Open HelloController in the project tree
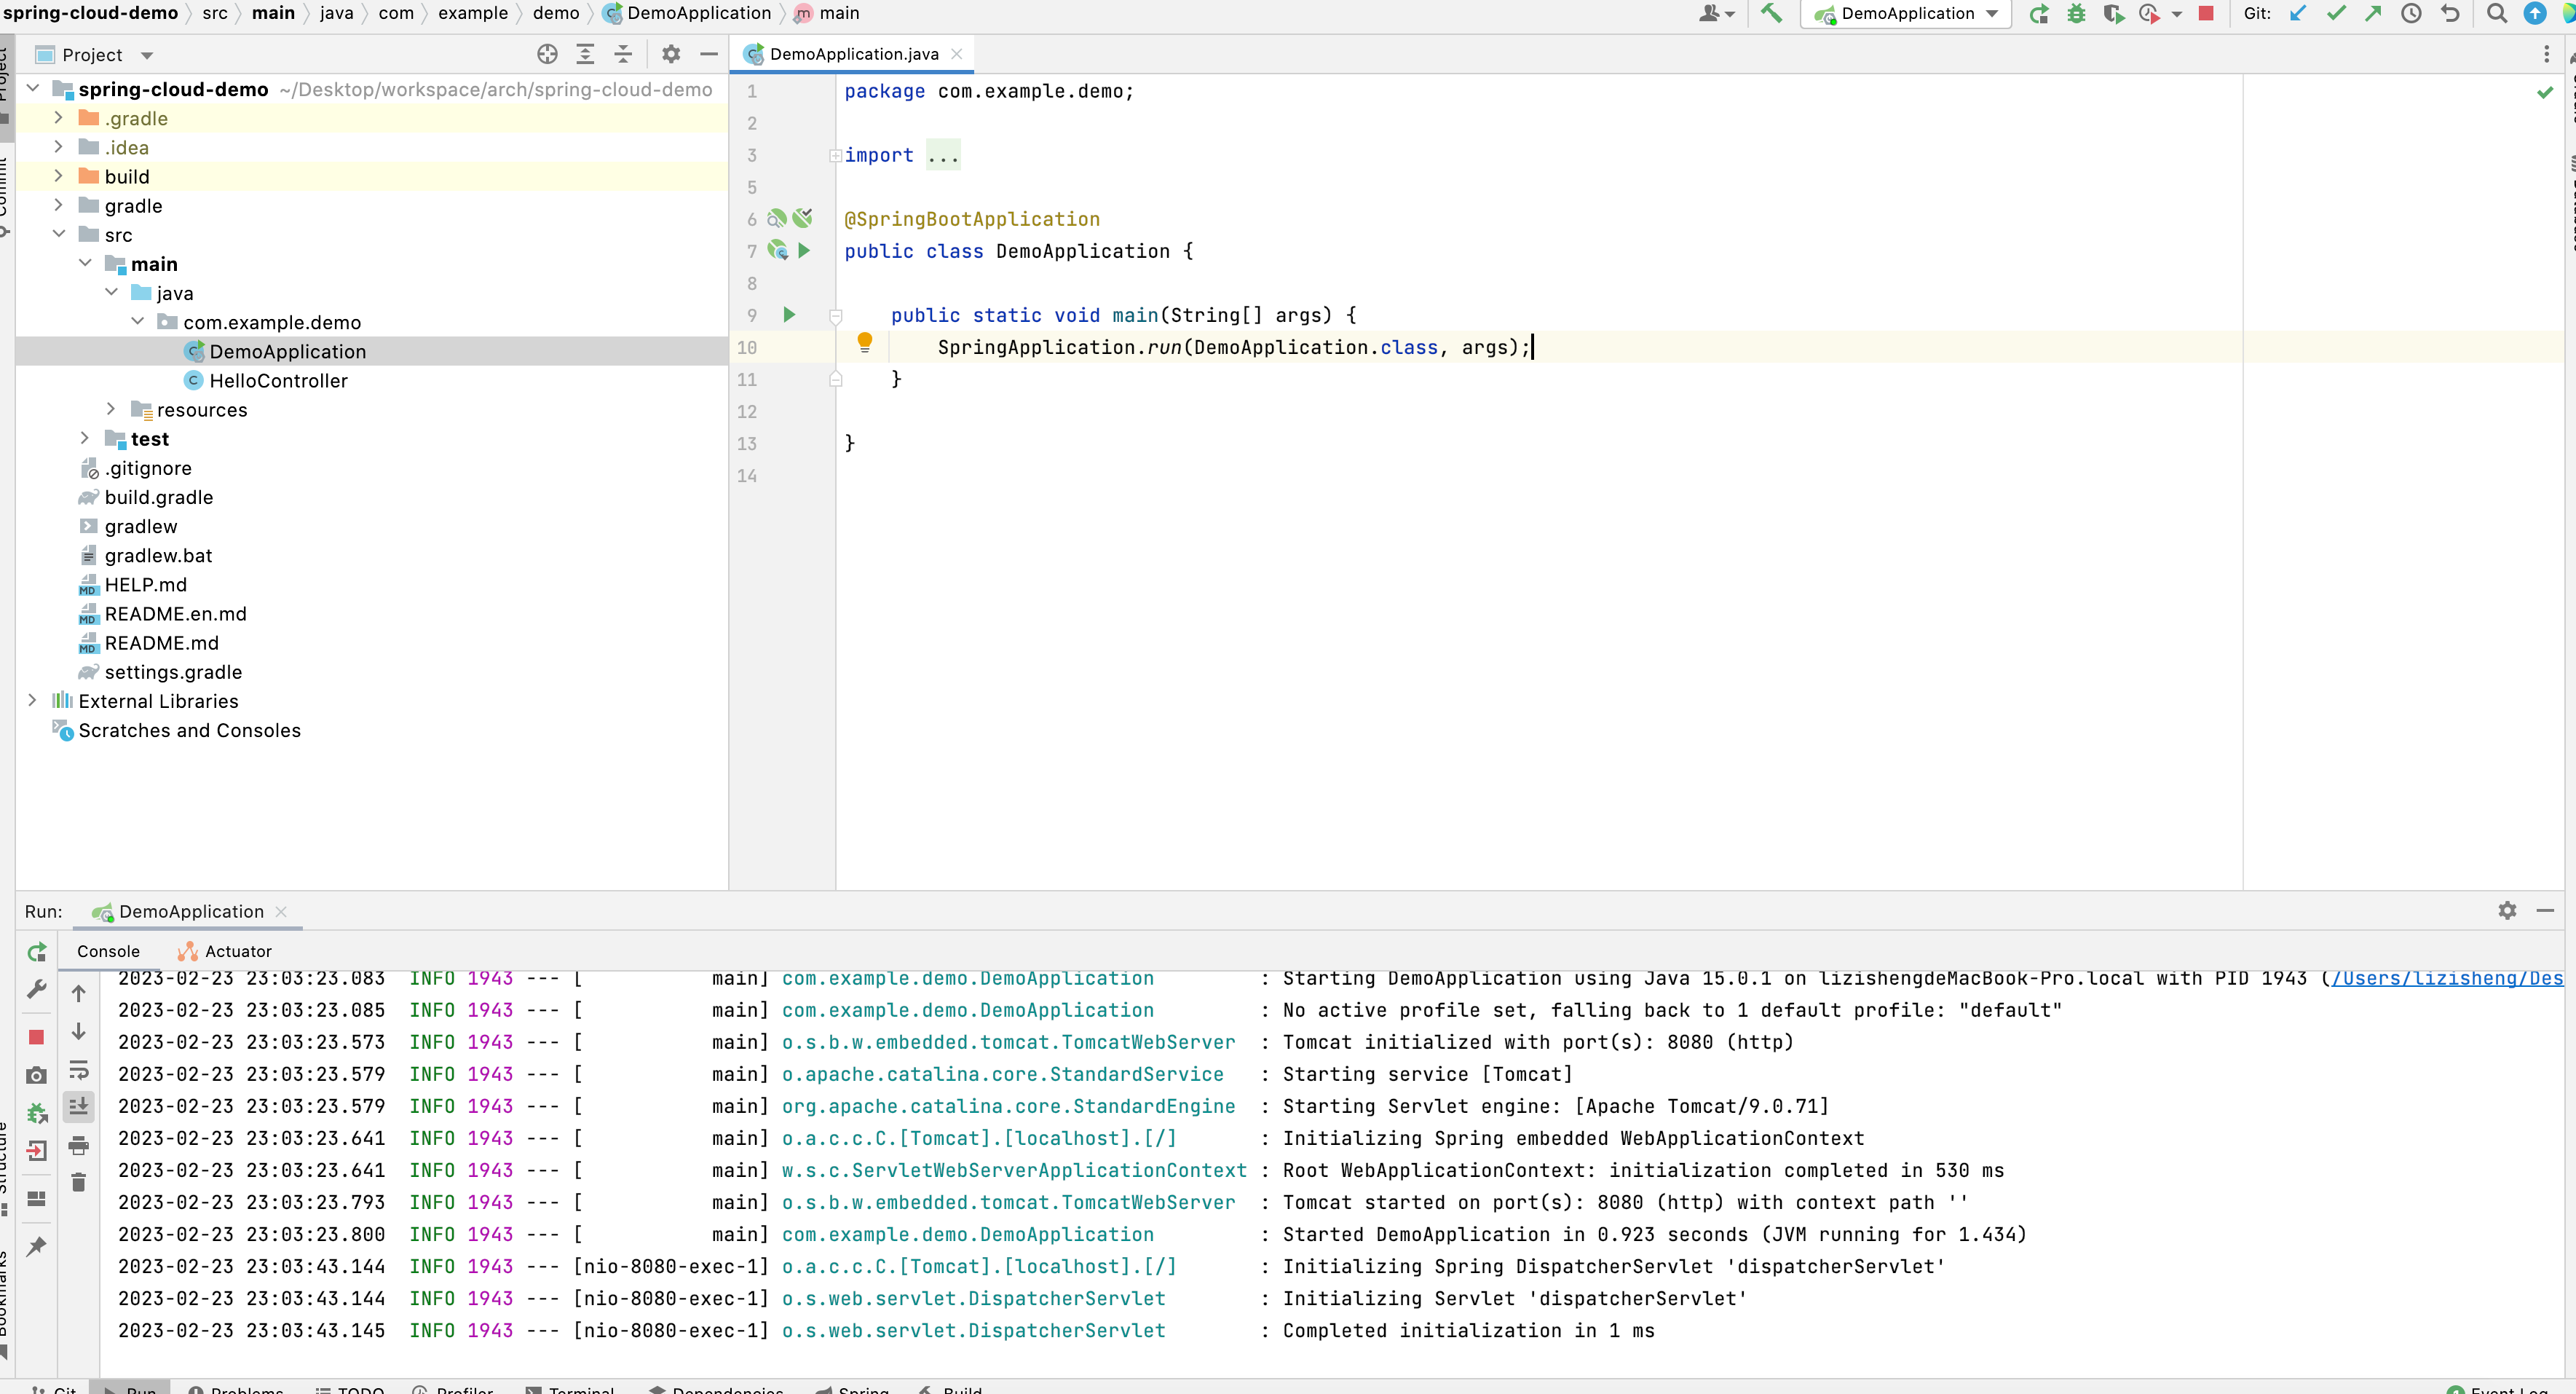The image size is (2576, 1394). (x=278, y=381)
